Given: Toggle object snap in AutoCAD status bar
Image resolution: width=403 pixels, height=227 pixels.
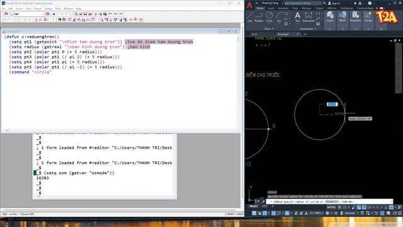Looking at the screenshot, I should pos(391,207).
